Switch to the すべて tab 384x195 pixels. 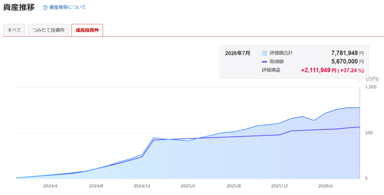(x=14, y=30)
